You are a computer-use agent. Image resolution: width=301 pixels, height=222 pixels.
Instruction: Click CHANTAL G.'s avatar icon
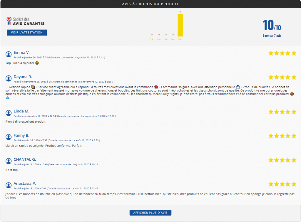(x=9, y=161)
